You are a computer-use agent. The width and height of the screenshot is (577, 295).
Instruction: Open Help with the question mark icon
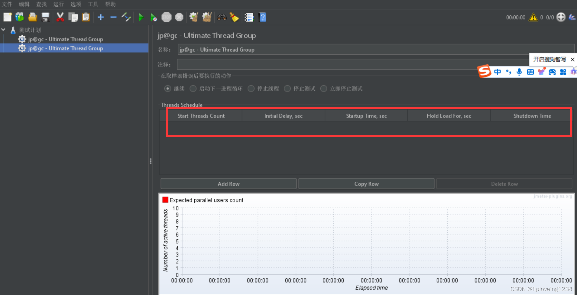(263, 17)
